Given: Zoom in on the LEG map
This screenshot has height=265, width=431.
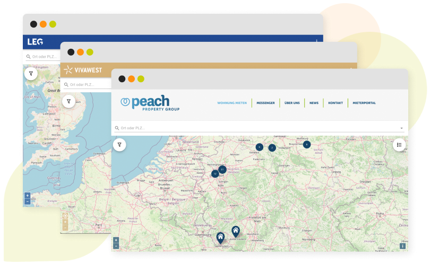Looking at the screenshot, I should 27,196.
